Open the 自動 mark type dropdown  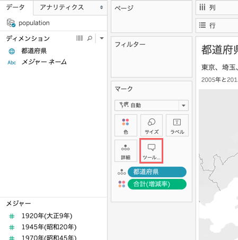(152, 106)
